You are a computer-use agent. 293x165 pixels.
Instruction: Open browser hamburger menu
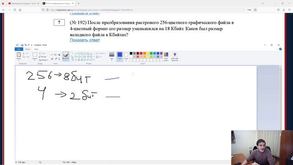(289, 10)
